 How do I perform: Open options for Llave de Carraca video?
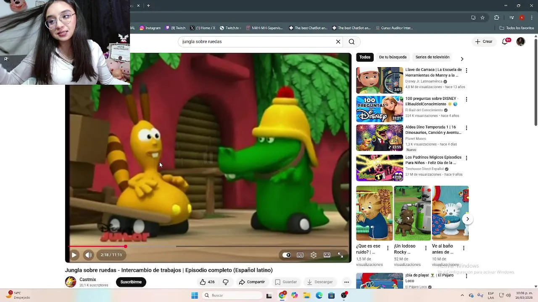(466, 70)
